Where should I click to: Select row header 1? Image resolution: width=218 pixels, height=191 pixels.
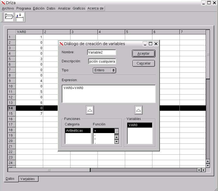click(x=12, y=37)
